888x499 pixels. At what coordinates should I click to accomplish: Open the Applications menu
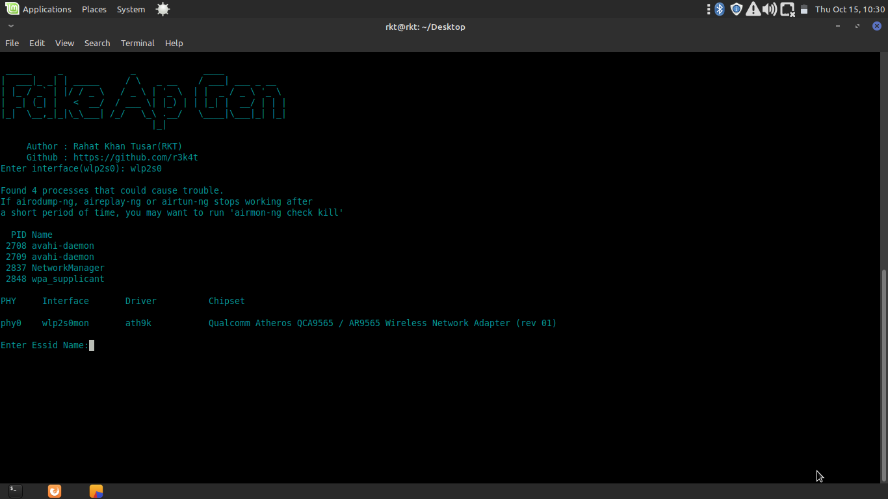(x=47, y=9)
